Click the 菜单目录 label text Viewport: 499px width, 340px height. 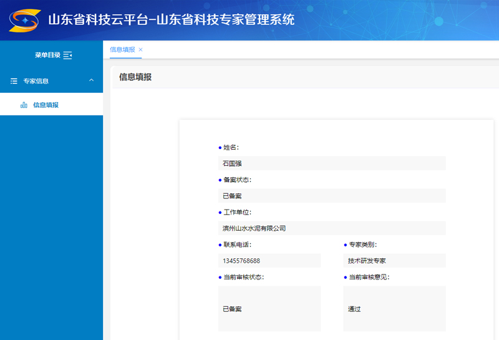point(47,56)
